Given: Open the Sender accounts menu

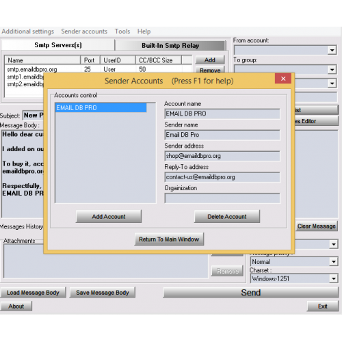Looking at the screenshot, I should tap(84, 31).
